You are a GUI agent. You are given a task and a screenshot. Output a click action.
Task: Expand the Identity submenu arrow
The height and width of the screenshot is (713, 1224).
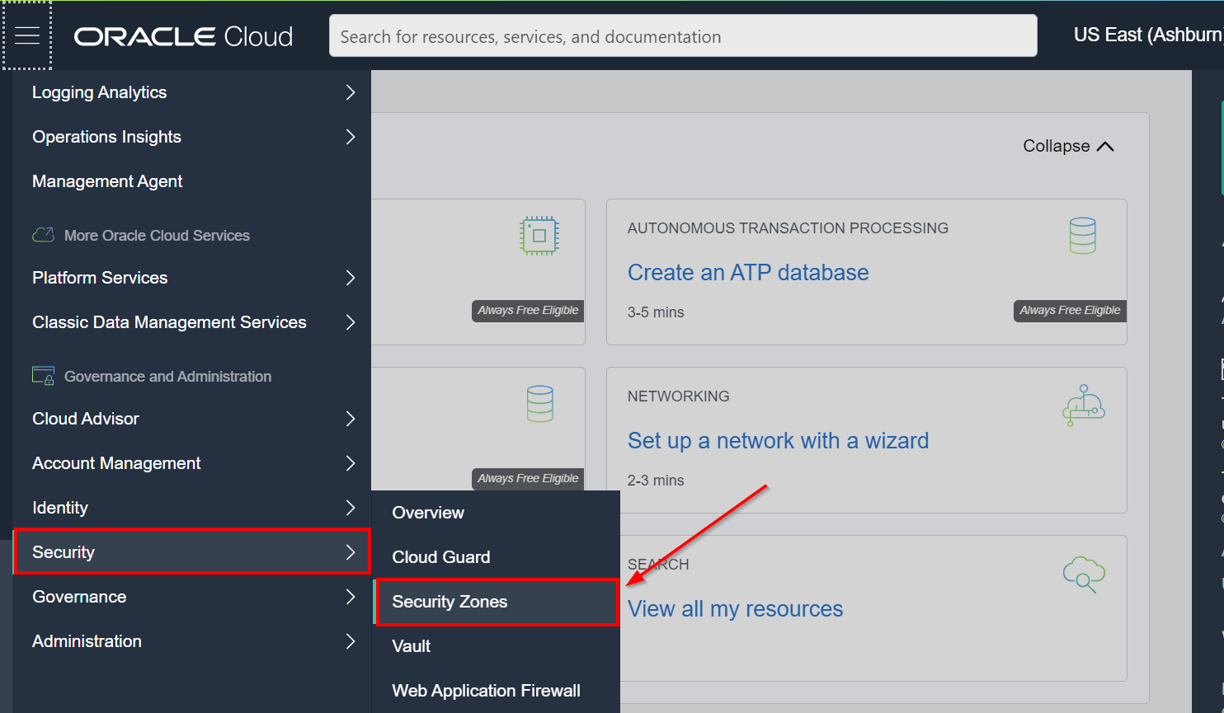(350, 508)
